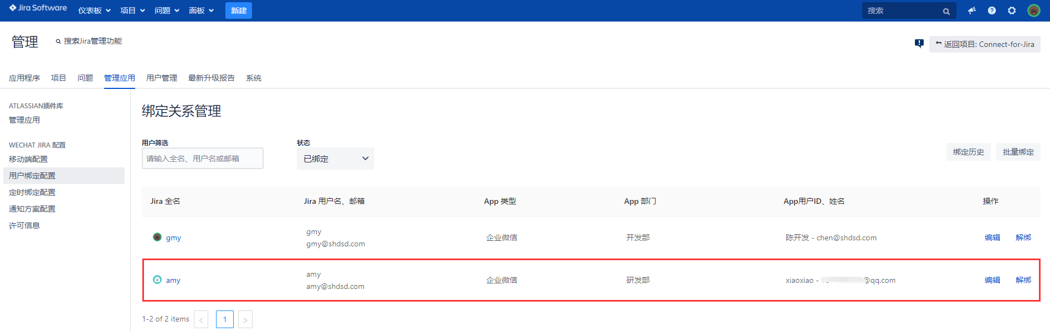Open the notifications megaphone icon
This screenshot has width=1050, height=332.
tap(972, 10)
